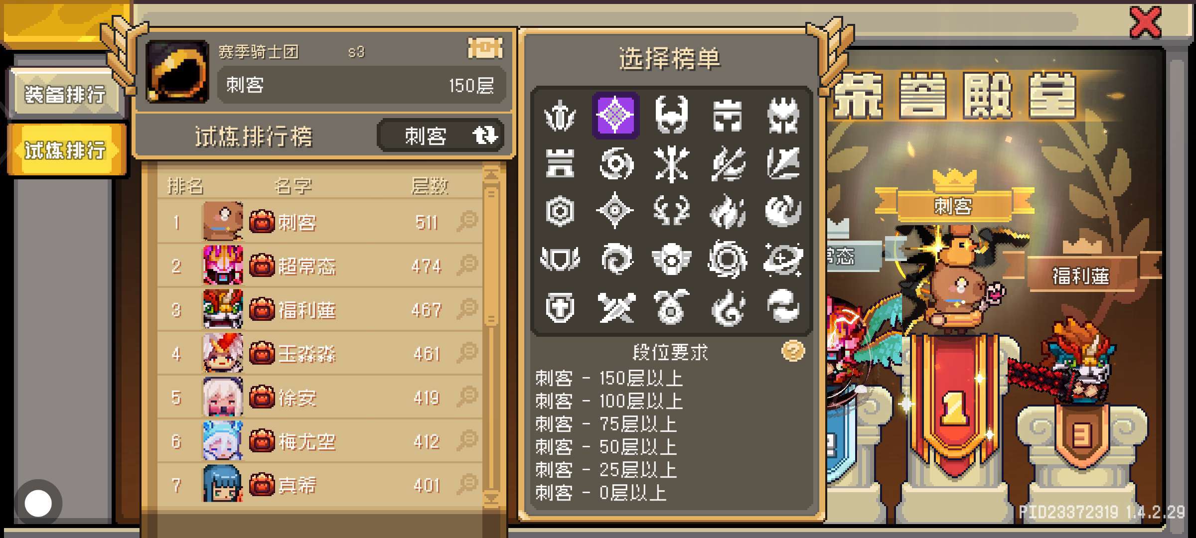This screenshot has height=538, width=1196.
Task: Inspect 福利莲 with the magnifier icon
Action: point(467,309)
